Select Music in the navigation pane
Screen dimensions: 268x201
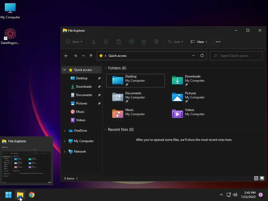[80, 112]
